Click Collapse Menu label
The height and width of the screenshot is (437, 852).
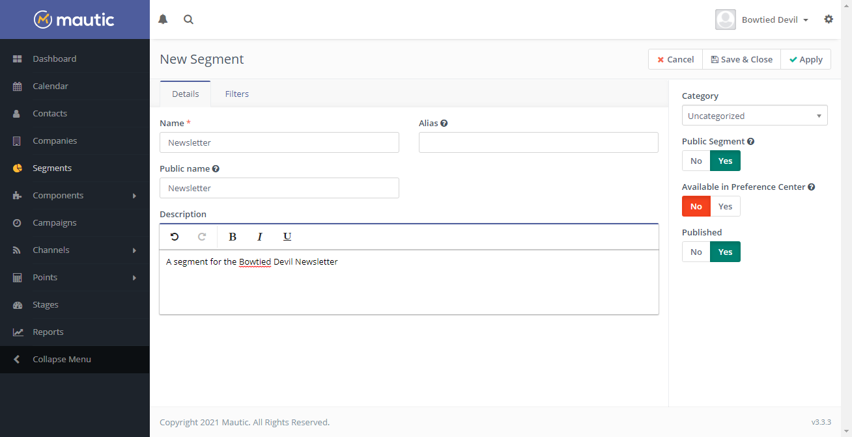coord(62,359)
